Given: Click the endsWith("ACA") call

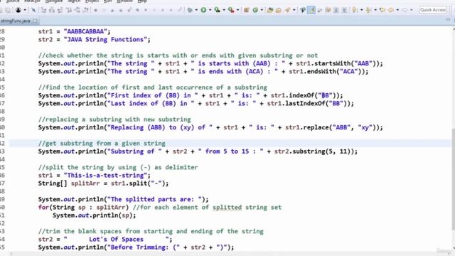Looking at the screenshot, I should tap(332, 71).
